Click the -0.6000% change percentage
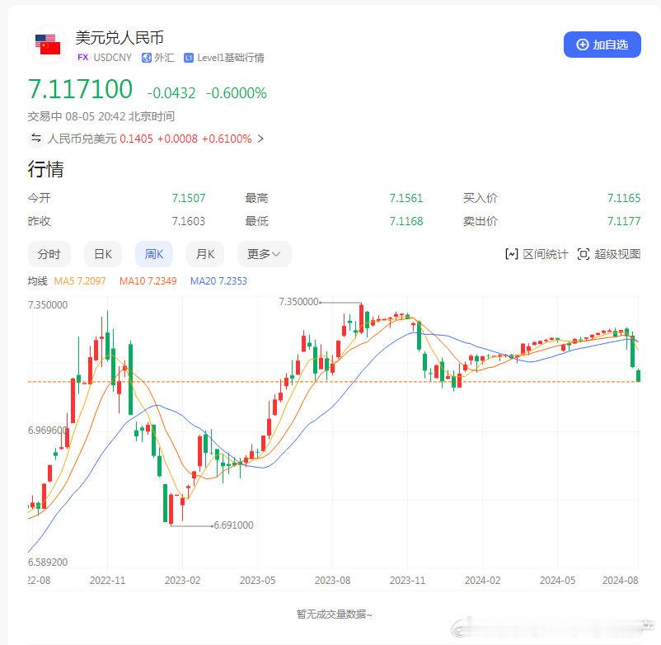The height and width of the screenshot is (645, 661). tap(236, 93)
